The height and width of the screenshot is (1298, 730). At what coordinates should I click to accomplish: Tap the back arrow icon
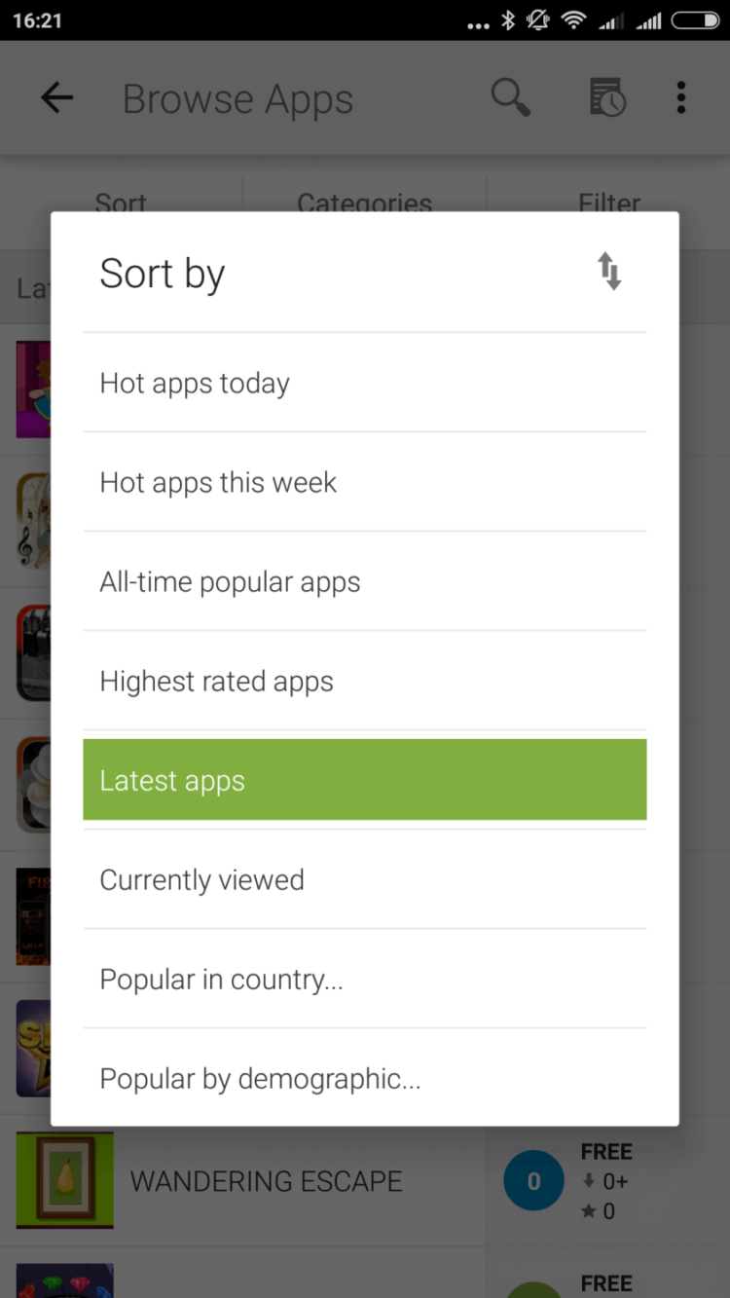pyautogui.click(x=57, y=98)
